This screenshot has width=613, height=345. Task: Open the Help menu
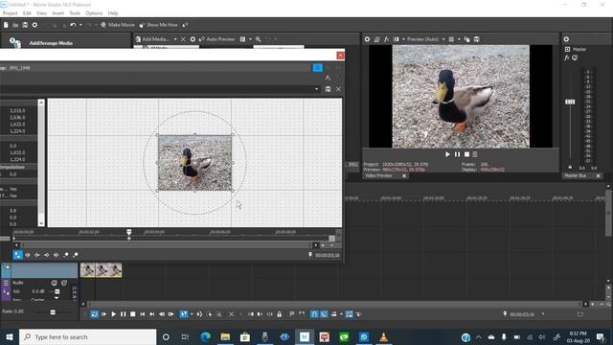pyautogui.click(x=113, y=13)
